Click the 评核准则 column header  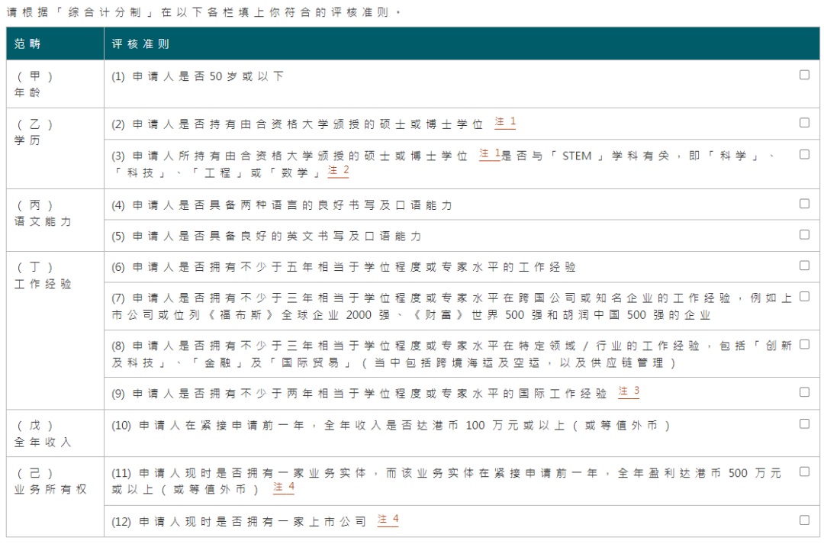(x=140, y=44)
